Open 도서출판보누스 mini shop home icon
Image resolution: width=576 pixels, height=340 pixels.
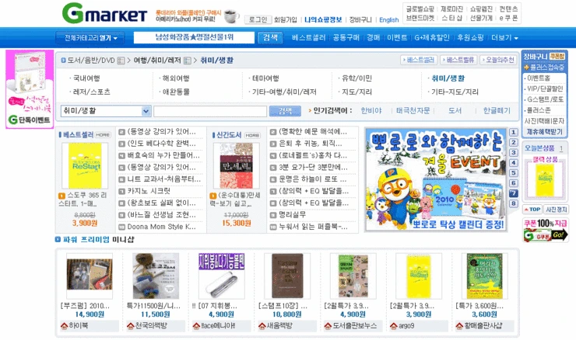[x=328, y=325]
